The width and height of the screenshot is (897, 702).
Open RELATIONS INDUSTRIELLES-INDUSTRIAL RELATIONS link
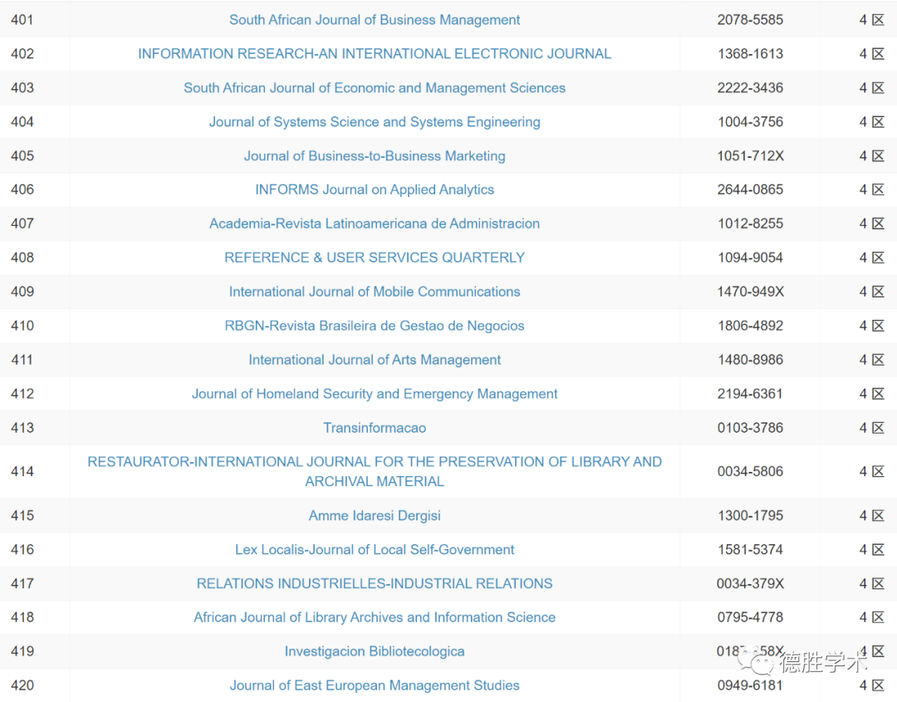[374, 583]
